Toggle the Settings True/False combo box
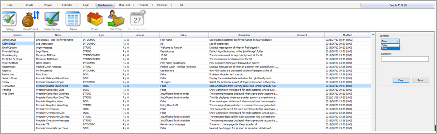 click(390, 41)
